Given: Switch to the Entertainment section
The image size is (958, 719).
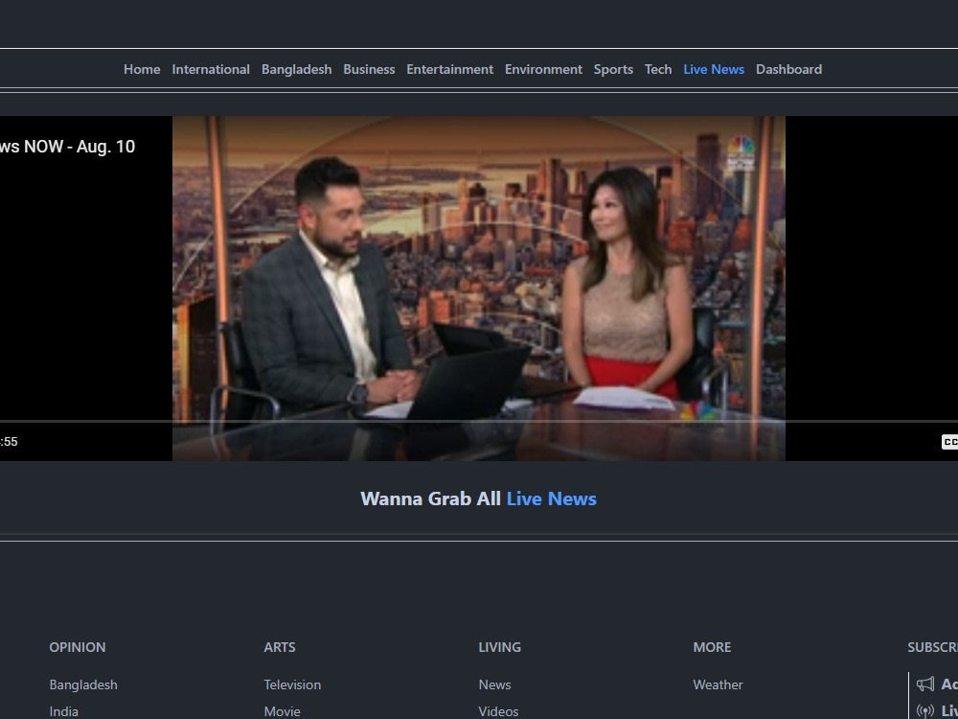Looking at the screenshot, I should pyautogui.click(x=449, y=70).
